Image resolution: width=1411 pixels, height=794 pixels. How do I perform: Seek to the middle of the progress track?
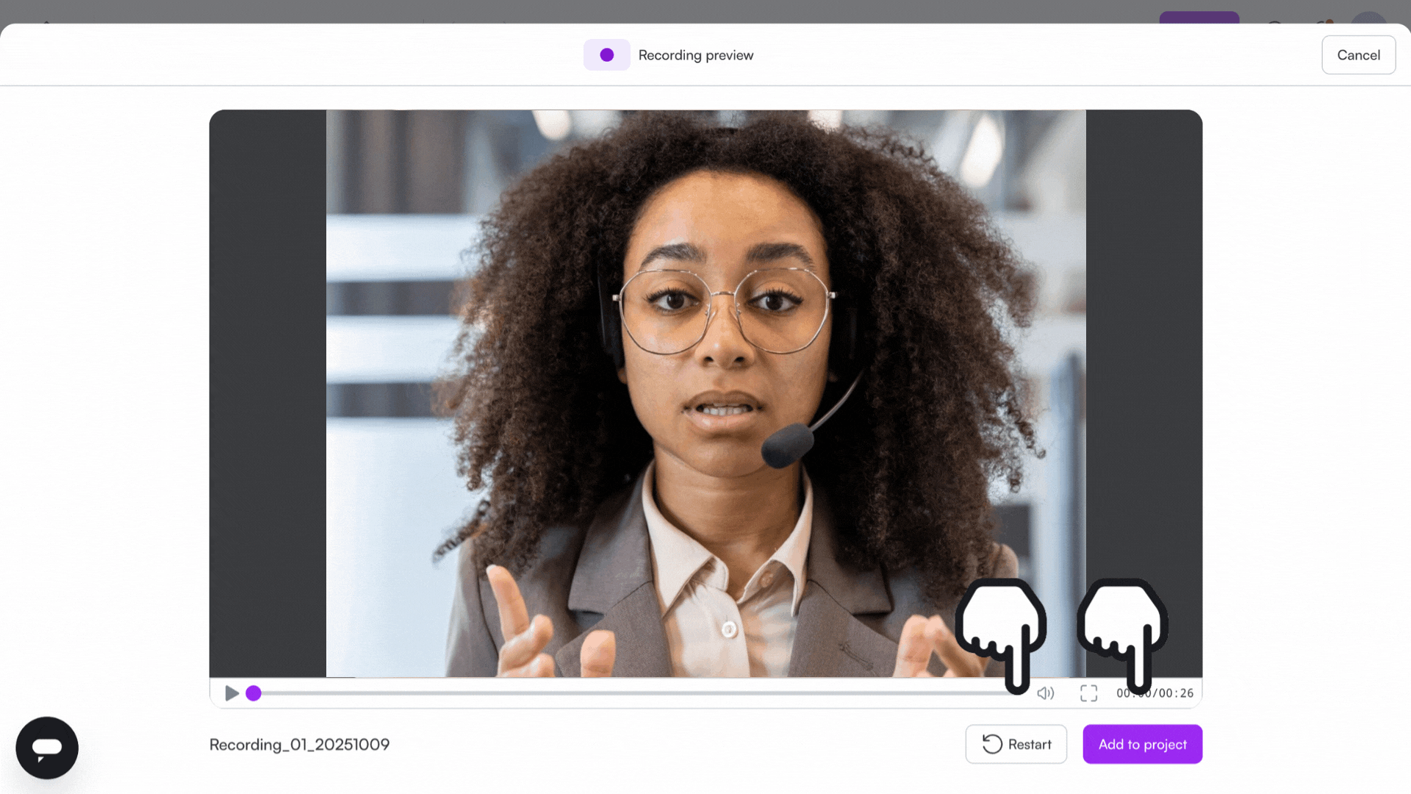632,693
